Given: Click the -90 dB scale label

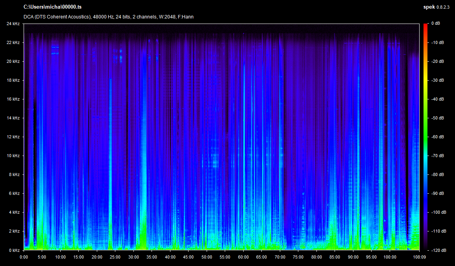Looking at the screenshot, I should (x=437, y=194).
